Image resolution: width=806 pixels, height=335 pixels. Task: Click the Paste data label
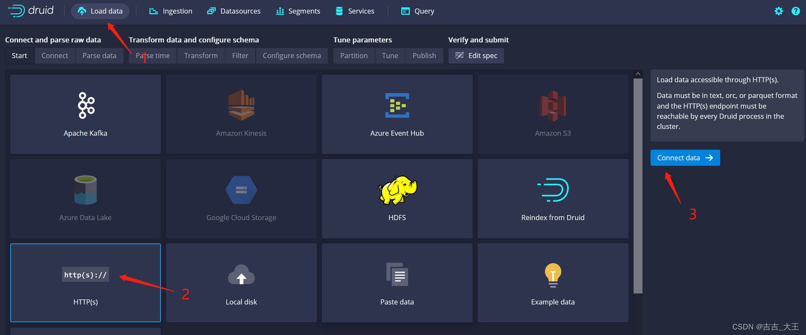point(397,302)
